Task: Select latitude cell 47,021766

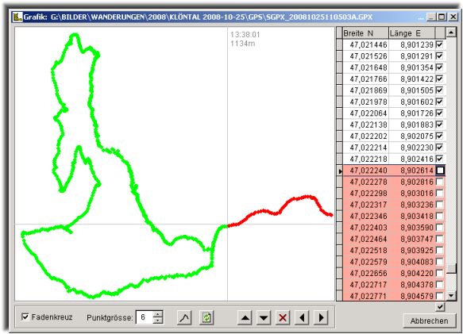Action: coord(365,79)
